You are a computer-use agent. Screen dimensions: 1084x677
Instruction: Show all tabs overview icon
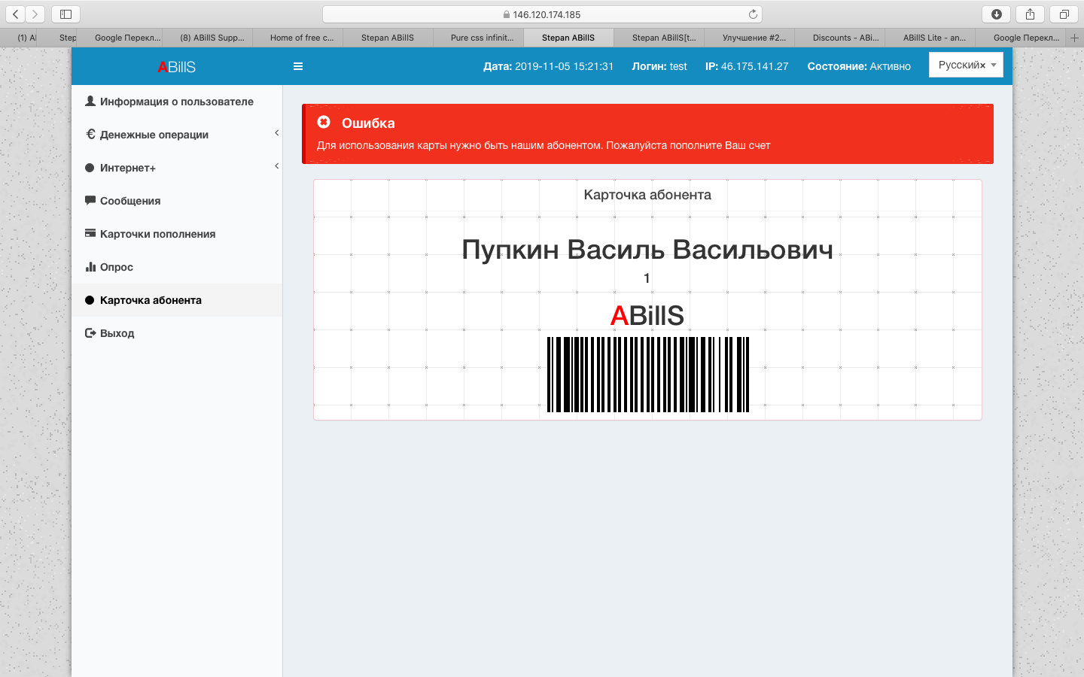tap(1064, 14)
